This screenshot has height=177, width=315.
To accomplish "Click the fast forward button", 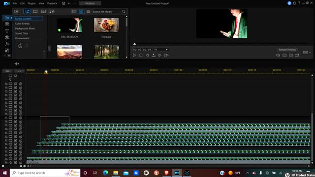I will [x=166, y=55].
